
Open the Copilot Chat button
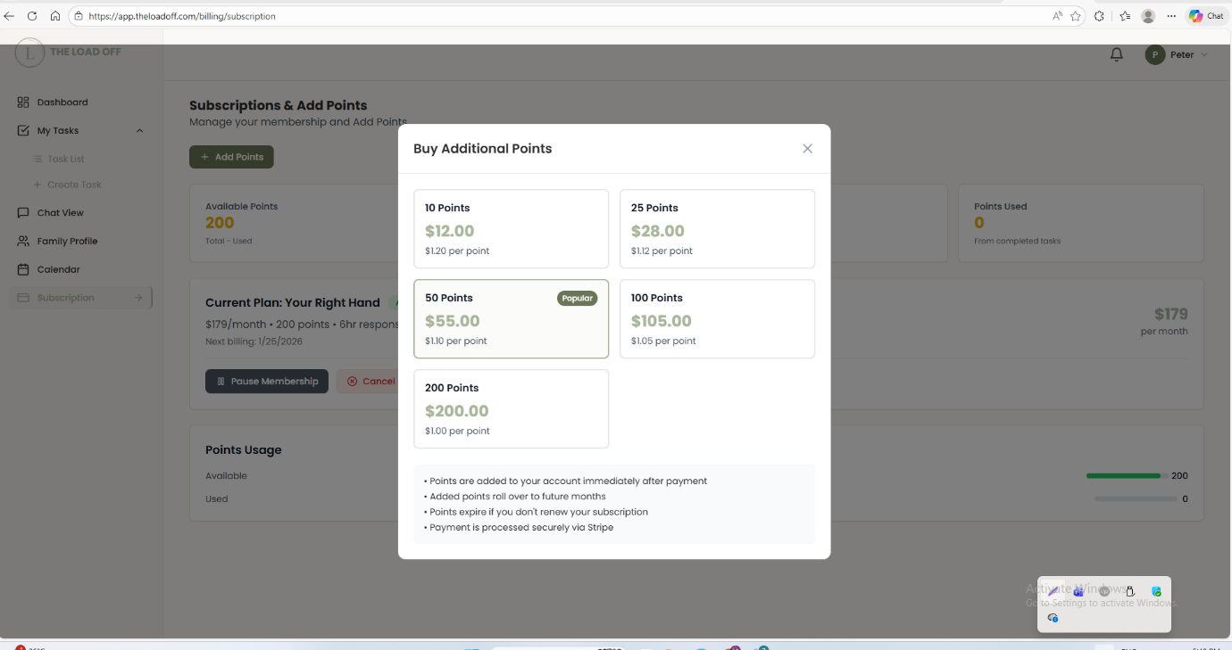click(x=1207, y=16)
